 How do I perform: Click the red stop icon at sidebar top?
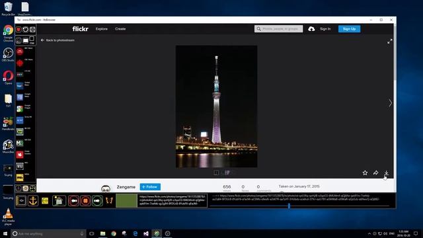tap(19, 29)
